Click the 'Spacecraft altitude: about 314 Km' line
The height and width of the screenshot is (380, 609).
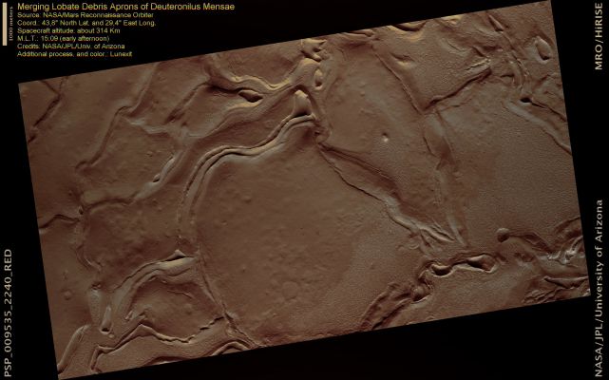(68, 30)
